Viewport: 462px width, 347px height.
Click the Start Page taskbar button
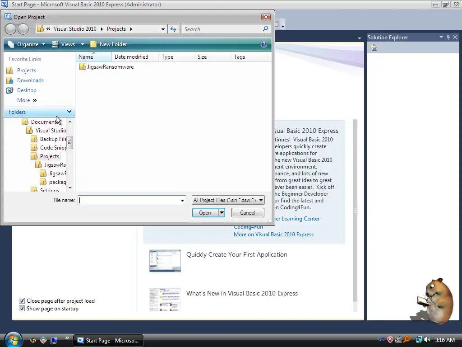[108, 341]
